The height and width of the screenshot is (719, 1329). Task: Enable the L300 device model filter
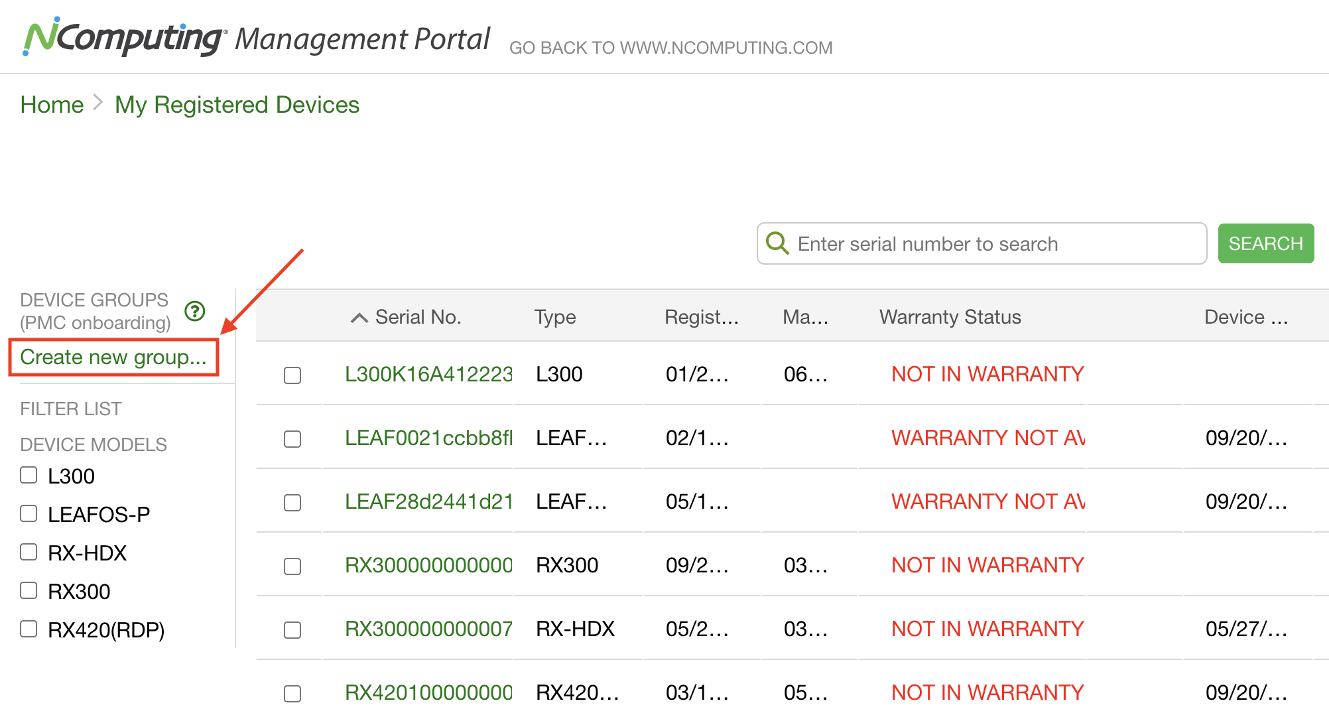[x=29, y=475]
